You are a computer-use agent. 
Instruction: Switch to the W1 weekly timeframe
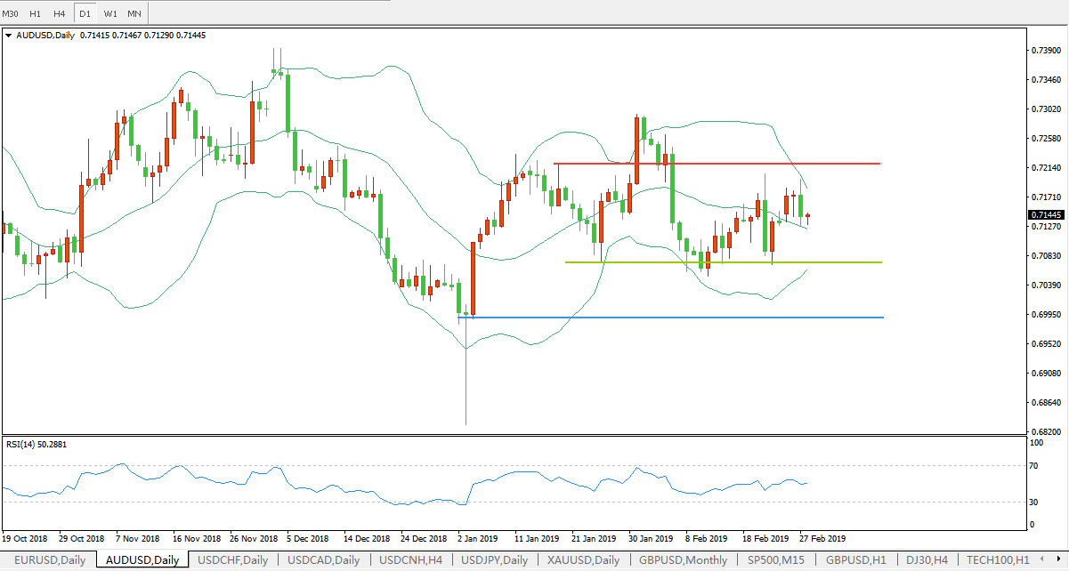[x=109, y=13]
